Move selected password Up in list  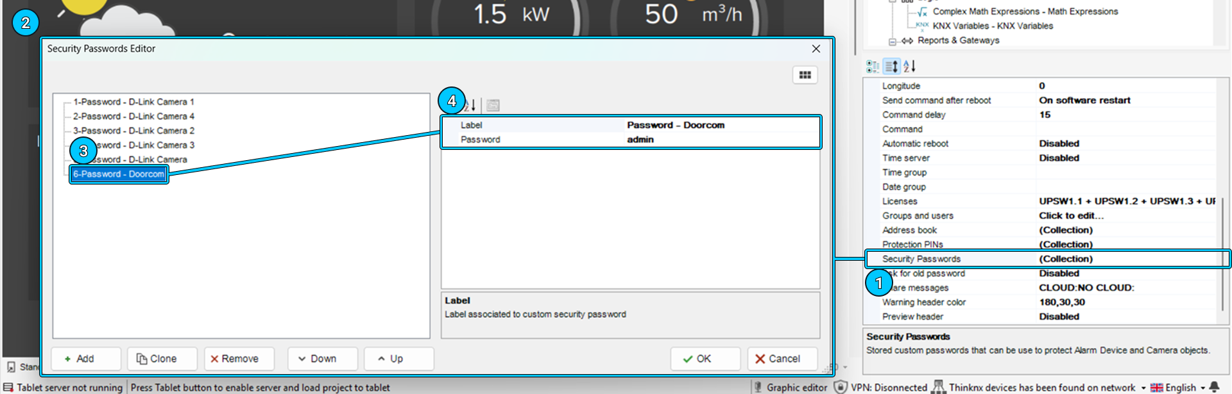399,359
